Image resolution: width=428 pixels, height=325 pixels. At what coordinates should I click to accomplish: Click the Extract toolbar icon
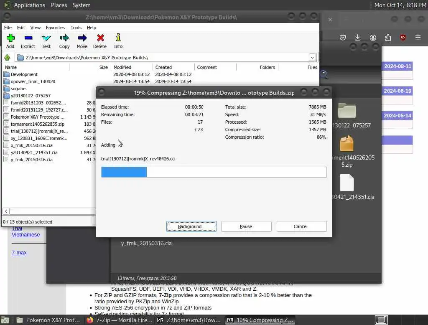28,41
